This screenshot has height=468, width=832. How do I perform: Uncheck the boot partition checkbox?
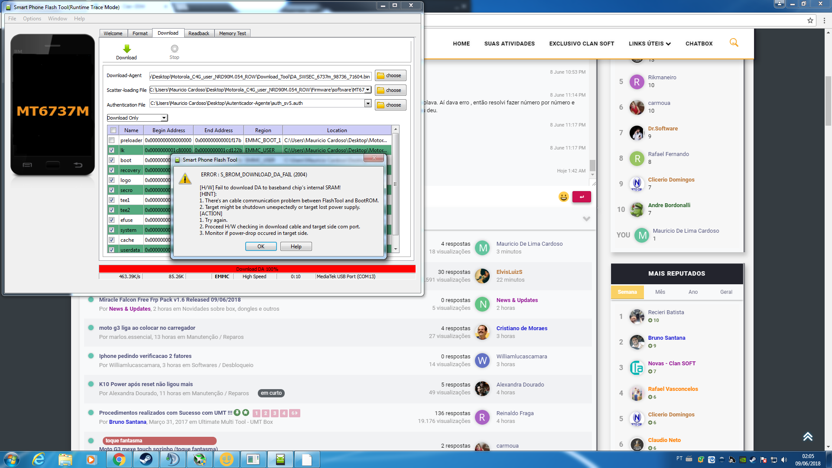pos(112,160)
